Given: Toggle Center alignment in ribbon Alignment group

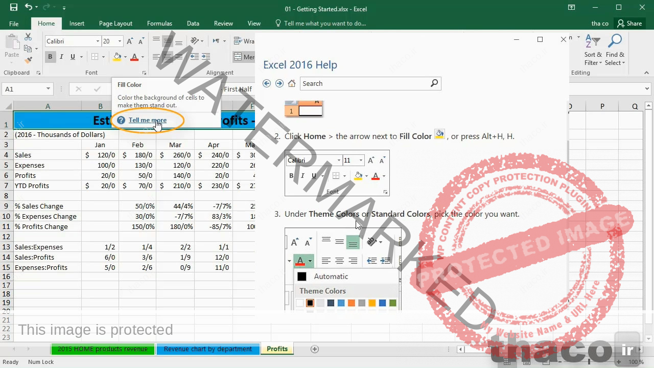Looking at the screenshot, I should click(168, 57).
